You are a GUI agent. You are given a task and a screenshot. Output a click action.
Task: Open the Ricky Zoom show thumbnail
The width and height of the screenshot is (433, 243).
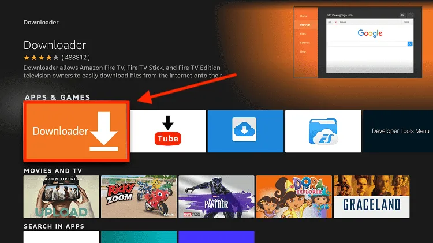139,197
